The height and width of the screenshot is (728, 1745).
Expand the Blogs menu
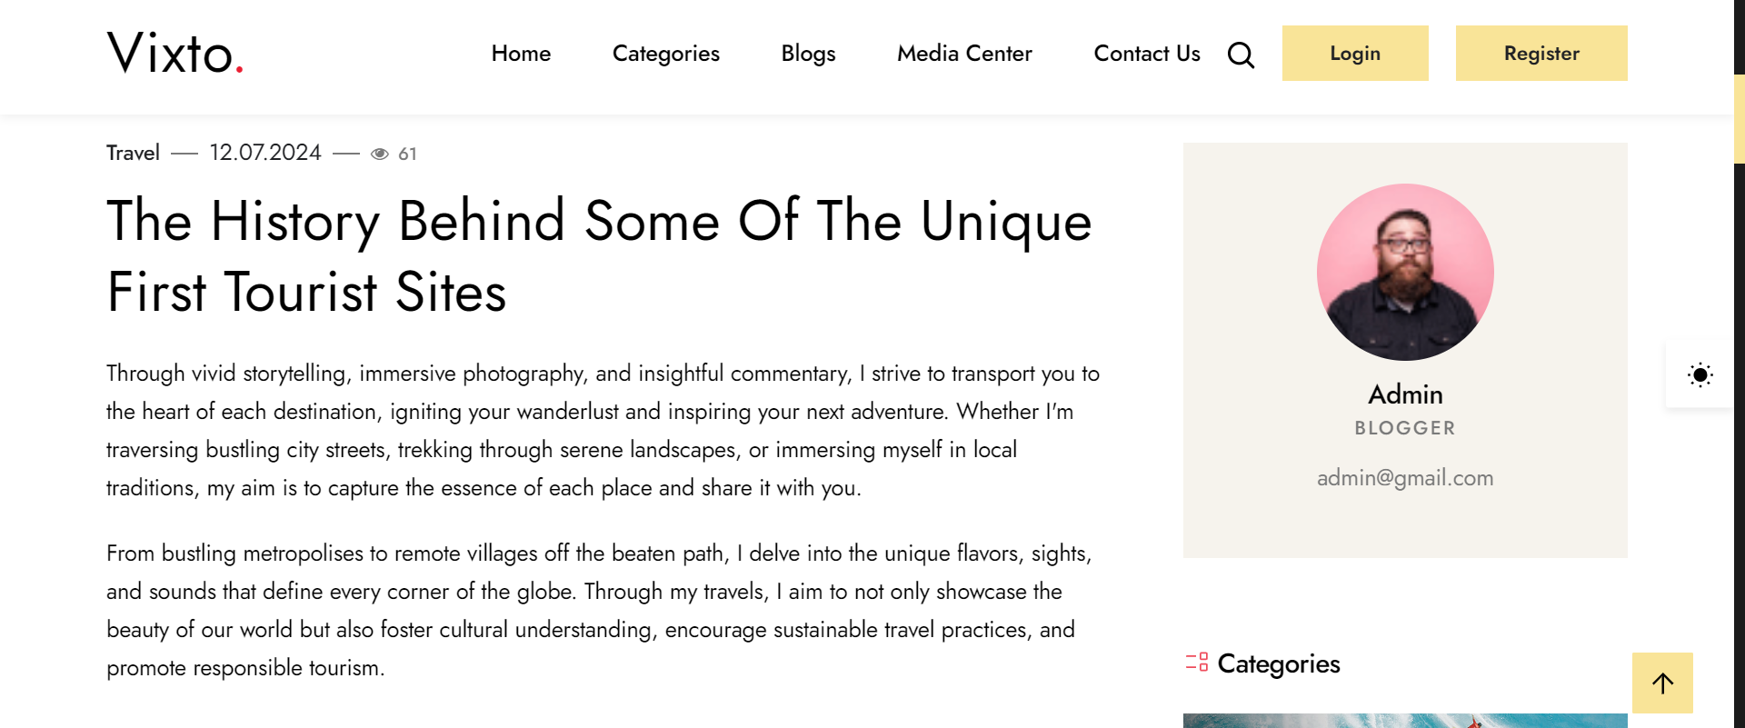tap(807, 55)
